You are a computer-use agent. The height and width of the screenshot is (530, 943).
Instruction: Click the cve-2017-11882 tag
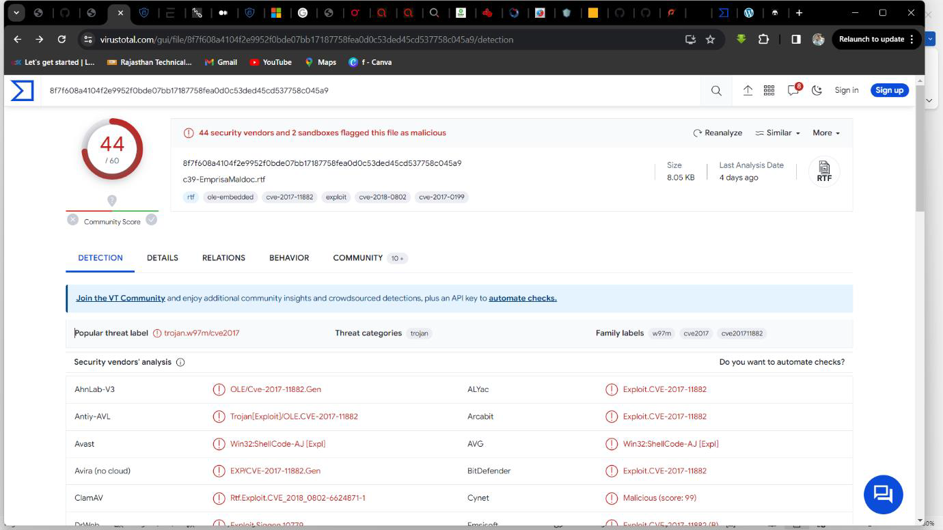[289, 197]
